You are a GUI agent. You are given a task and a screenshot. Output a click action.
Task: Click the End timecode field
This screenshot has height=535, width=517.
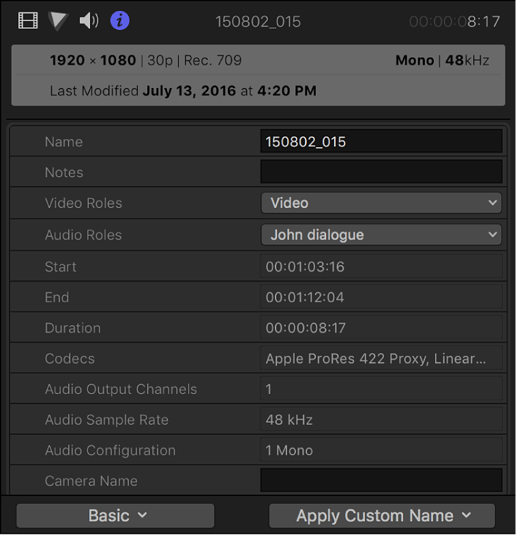[x=381, y=297]
